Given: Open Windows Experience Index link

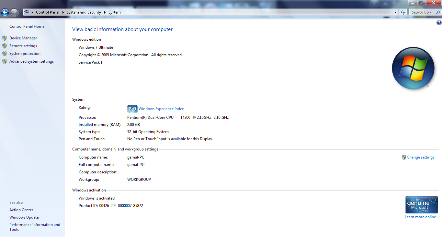Looking at the screenshot, I should (x=161, y=109).
